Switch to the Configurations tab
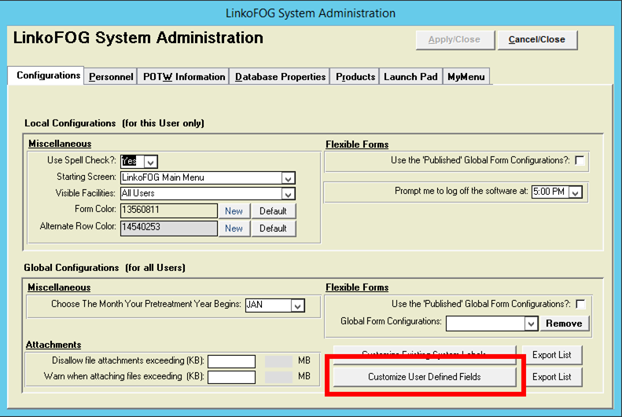The width and height of the screenshot is (622, 417). 46,75
